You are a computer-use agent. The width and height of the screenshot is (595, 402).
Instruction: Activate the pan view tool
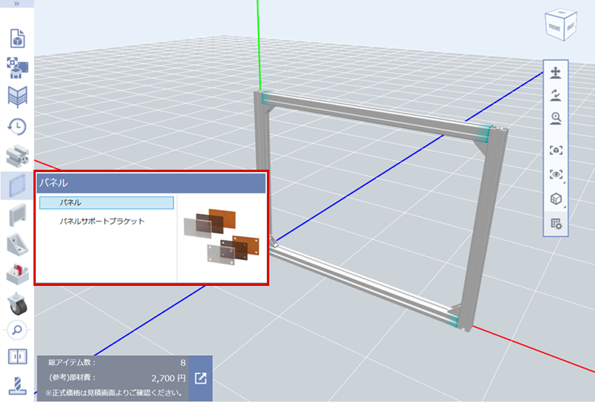point(556,73)
